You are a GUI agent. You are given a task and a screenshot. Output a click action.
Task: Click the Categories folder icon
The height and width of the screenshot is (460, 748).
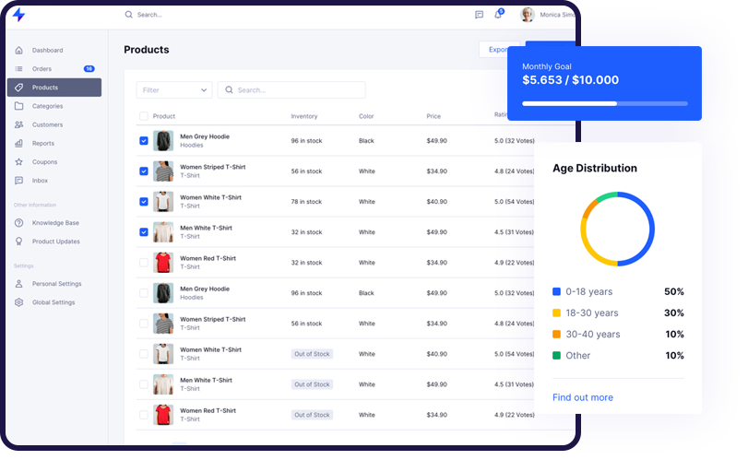click(19, 106)
